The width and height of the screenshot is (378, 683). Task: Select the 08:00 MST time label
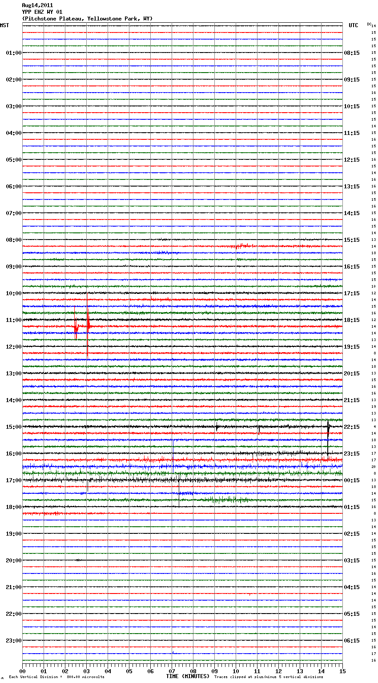click(x=14, y=240)
